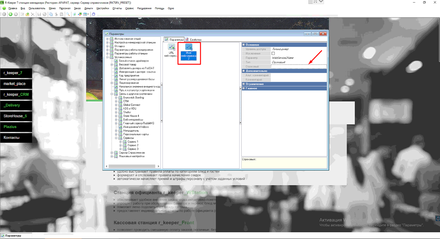Screen dimensions: 440x239
Task: Open the Правка menu
Action: click(x=13, y=8)
